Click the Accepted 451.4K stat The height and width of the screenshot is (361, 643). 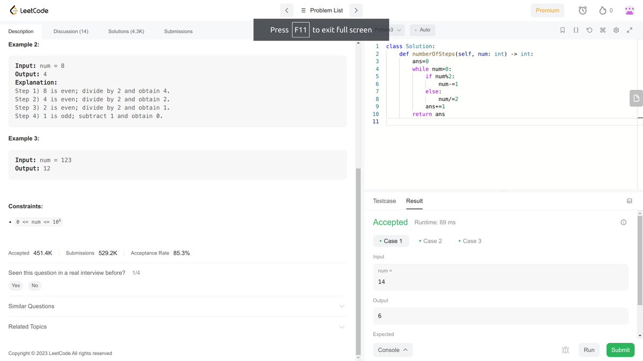pos(31,253)
